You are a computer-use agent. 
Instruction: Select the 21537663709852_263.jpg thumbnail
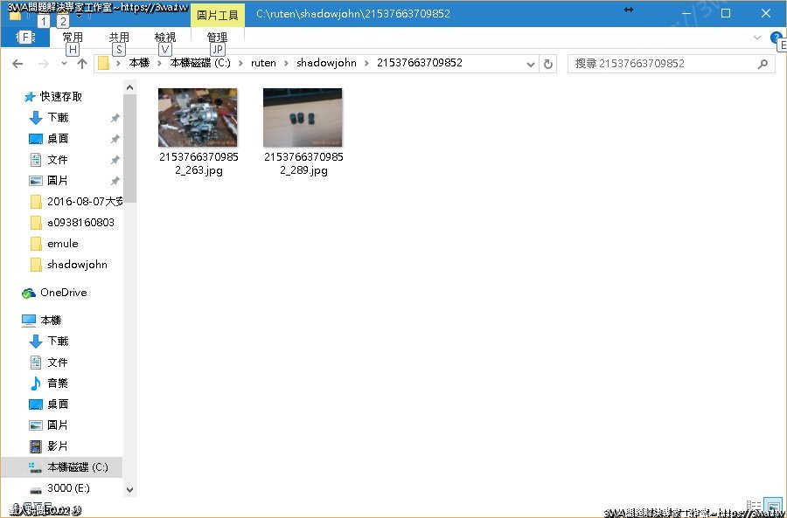pyautogui.click(x=198, y=117)
